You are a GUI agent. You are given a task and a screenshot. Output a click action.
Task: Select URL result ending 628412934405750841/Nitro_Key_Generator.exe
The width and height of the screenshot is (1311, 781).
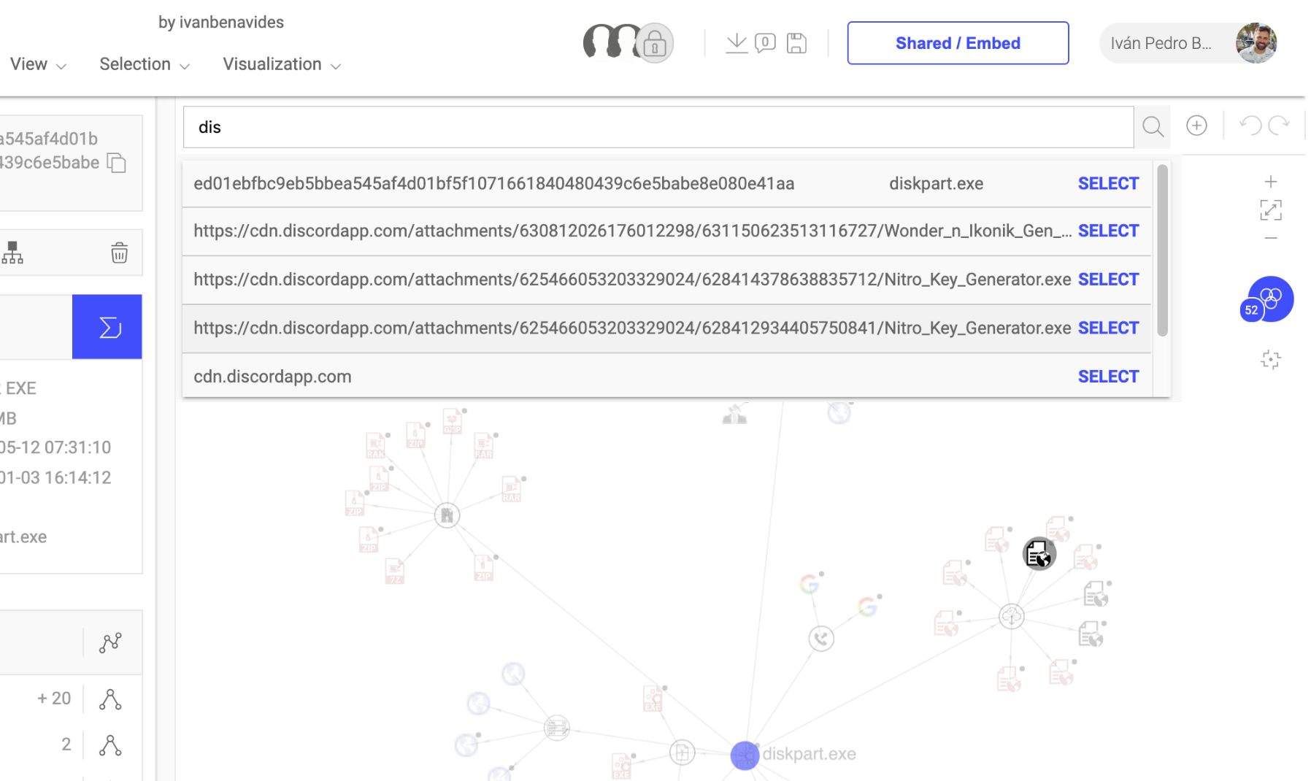1108,328
